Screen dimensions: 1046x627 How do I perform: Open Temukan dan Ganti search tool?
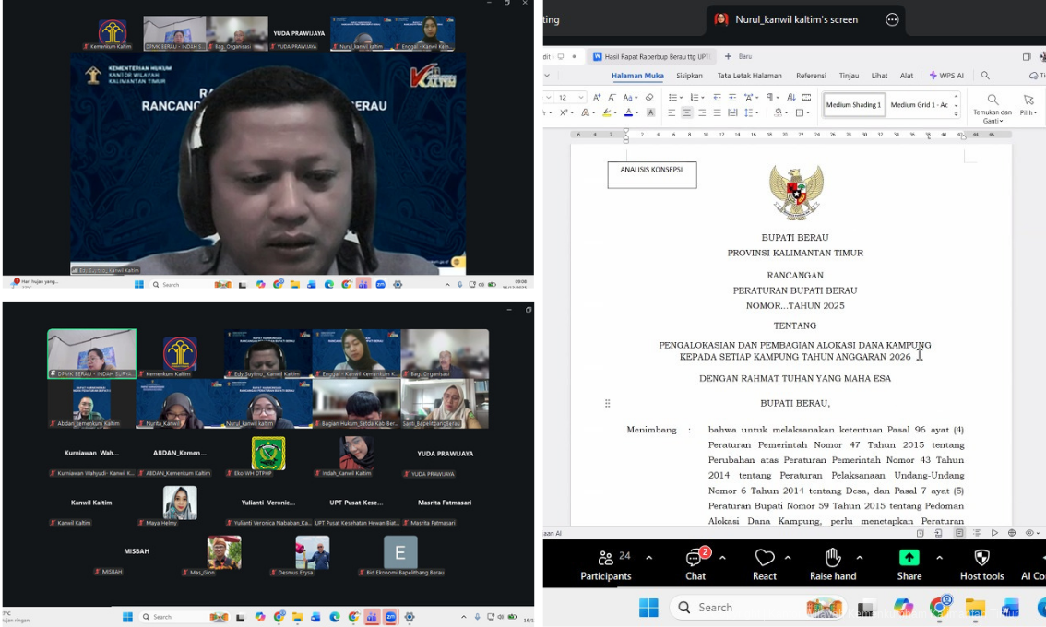(993, 106)
